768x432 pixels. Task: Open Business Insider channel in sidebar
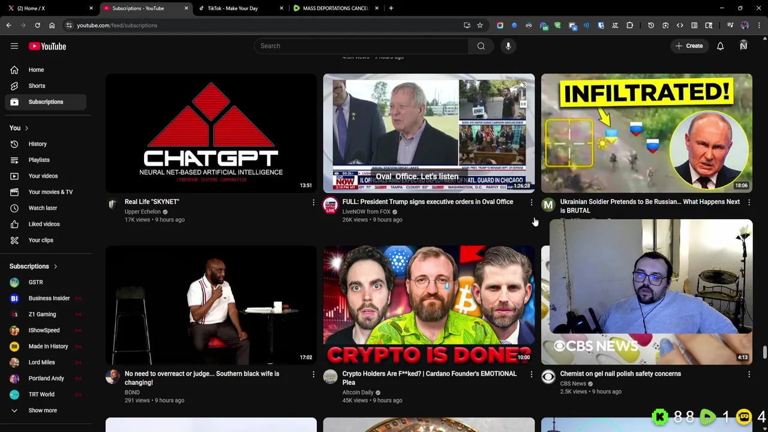pyautogui.click(x=46, y=298)
